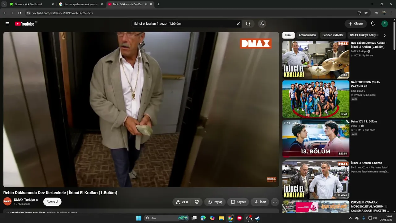Open the account avatar menu
This screenshot has height=223, width=396.
385,24
